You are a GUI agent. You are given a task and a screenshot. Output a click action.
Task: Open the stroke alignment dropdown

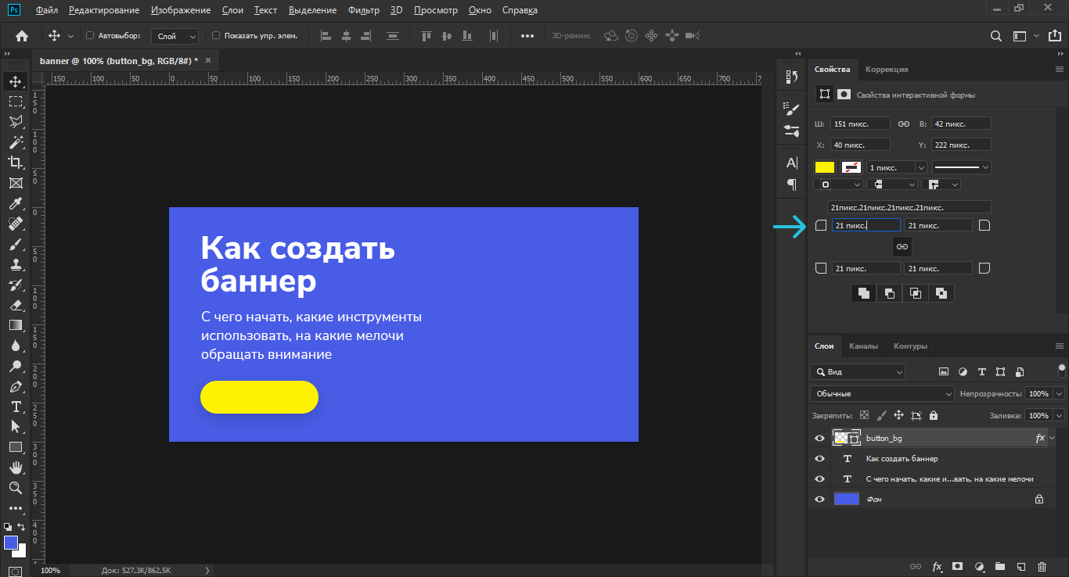pos(838,185)
